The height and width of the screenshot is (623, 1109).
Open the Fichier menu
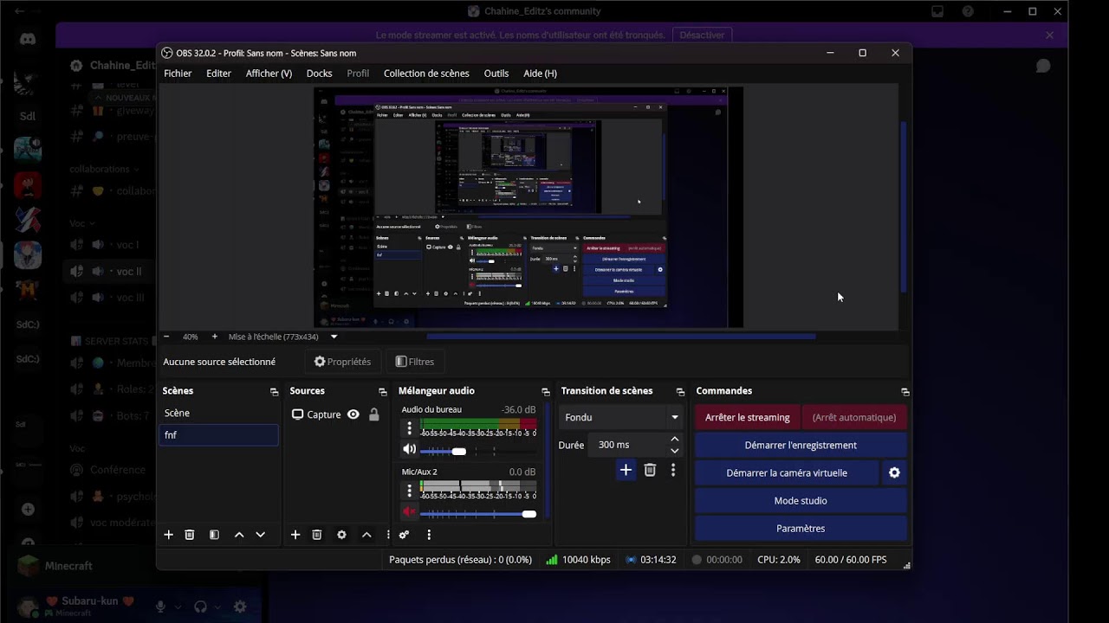tap(178, 74)
